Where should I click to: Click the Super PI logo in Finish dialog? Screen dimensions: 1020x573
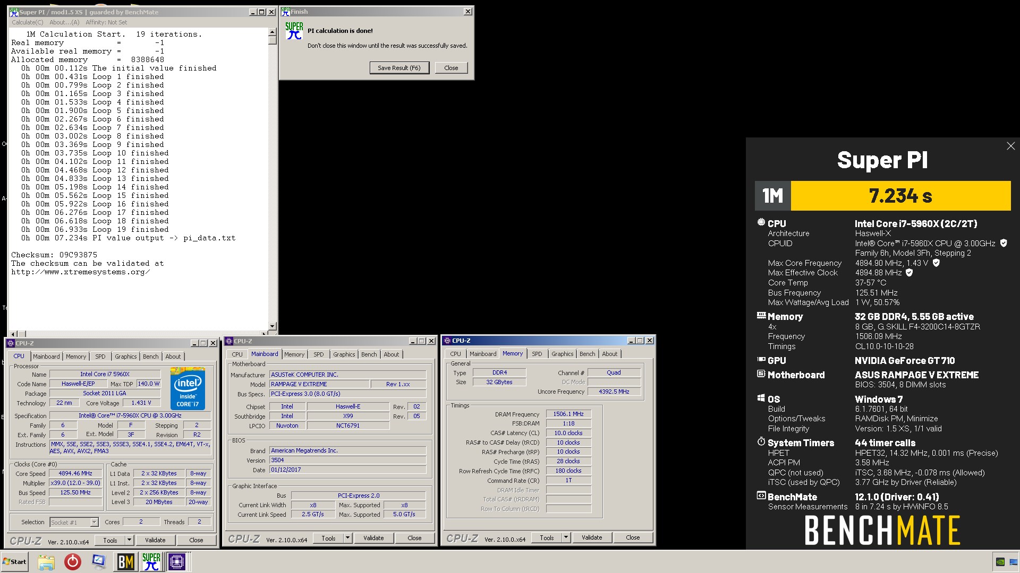click(294, 31)
